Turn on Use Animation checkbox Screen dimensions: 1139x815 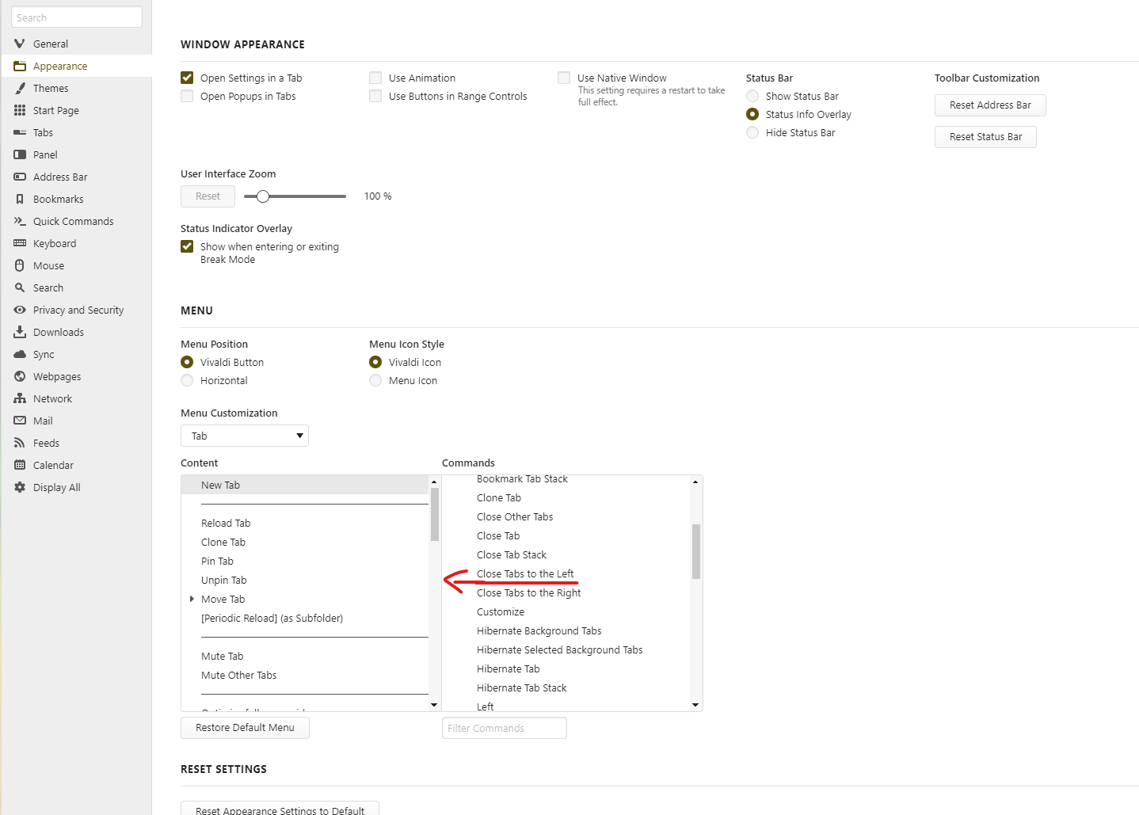coord(375,78)
